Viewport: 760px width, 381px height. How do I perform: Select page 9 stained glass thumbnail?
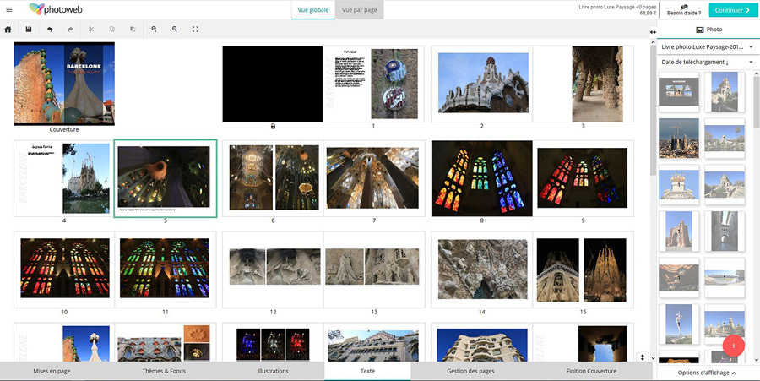pyautogui.click(x=583, y=178)
